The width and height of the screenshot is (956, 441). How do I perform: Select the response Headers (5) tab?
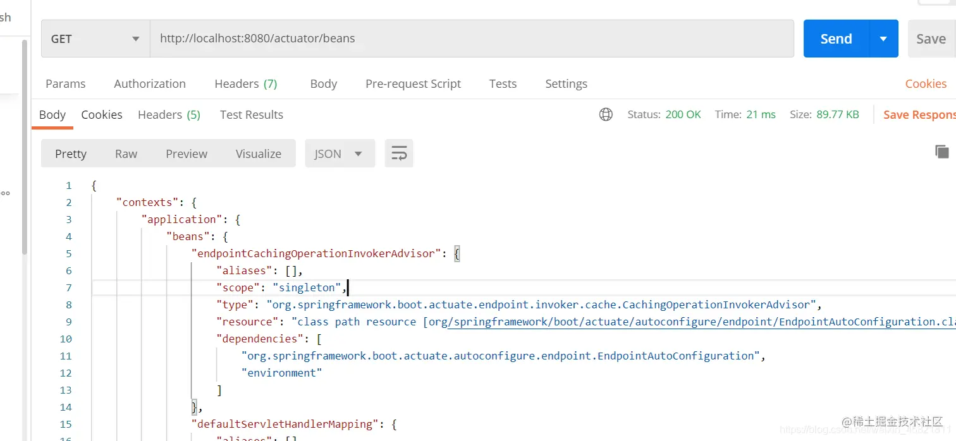(x=169, y=114)
